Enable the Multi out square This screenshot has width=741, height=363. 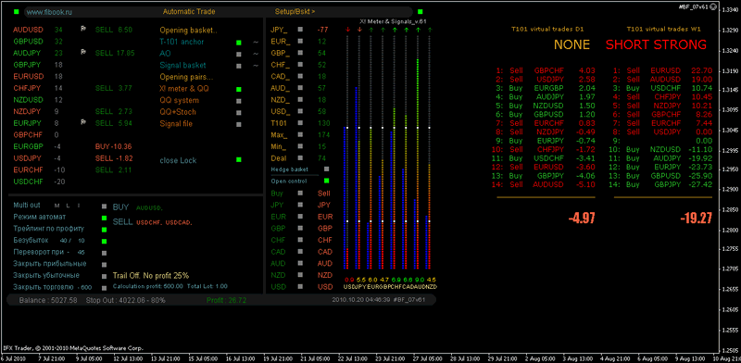[105, 207]
